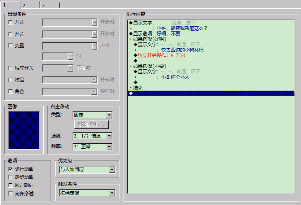
Task: Open the second switch picker ellipsis button
Action: [95, 34]
